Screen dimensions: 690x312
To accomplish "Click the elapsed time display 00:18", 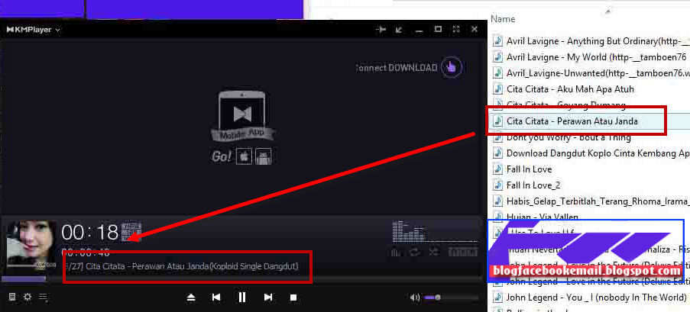I will [x=90, y=233].
